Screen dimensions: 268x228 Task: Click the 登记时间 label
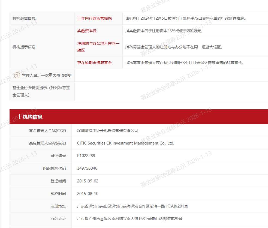click(x=58, y=181)
